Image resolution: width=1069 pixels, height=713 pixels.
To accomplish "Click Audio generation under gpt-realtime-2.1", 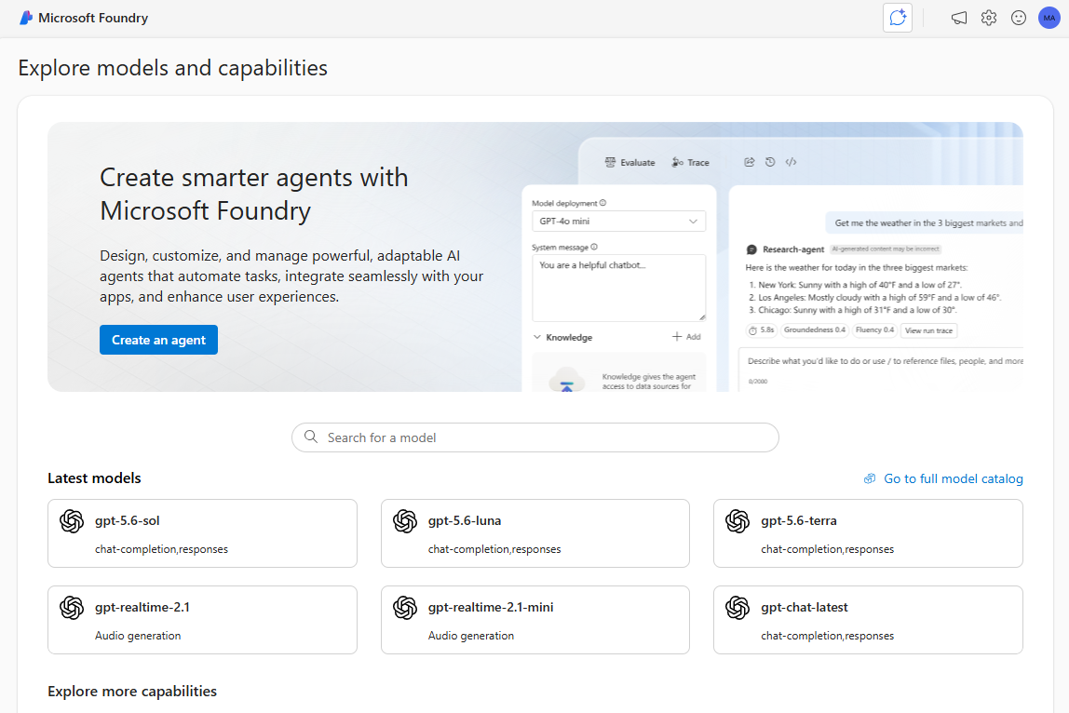I will coord(138,636).
